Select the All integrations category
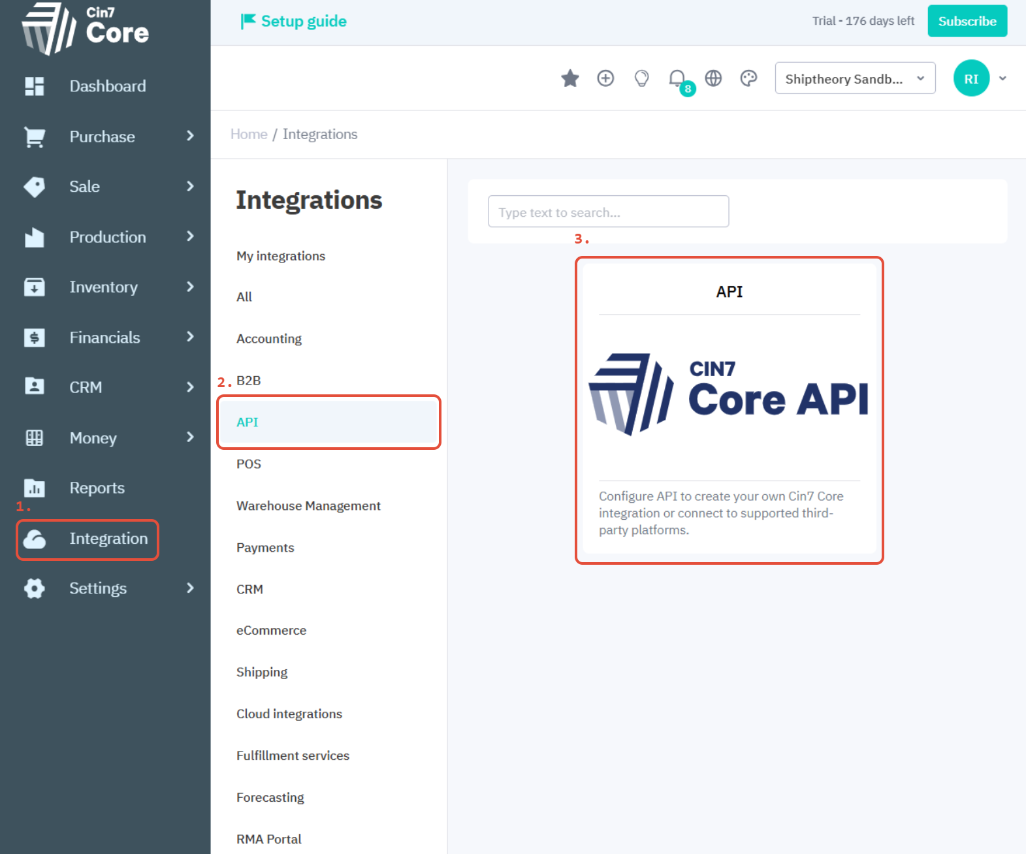 tap(244, 297)
